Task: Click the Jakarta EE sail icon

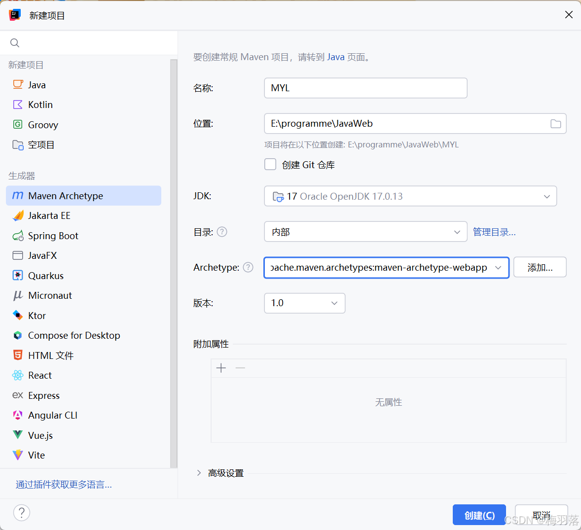Action: (18, 215)
